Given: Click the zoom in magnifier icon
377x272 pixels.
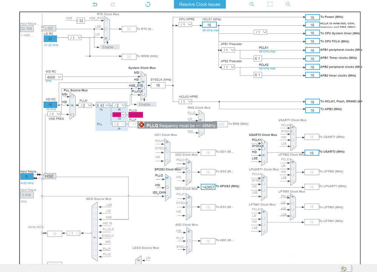Looking at the screenshot, I should 252,4.
